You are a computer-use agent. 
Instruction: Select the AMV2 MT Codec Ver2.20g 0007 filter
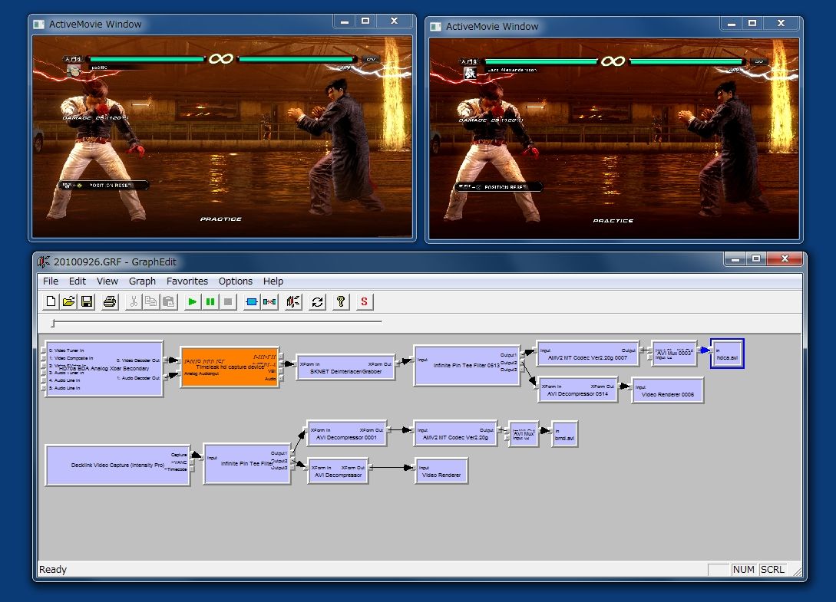(x=587, y=354)
